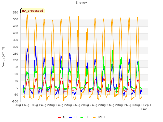This screenshot has height=122, width=163.
Task: Click the 0 y-axis tick value
Action: tap(17, 88)
